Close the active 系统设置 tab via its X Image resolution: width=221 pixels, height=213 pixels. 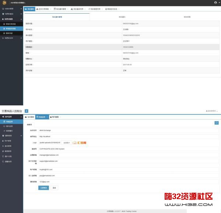tap(47, 117)
